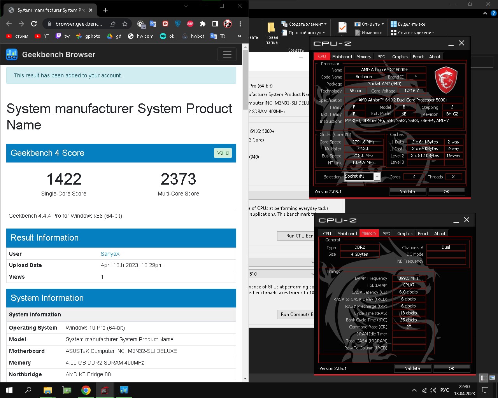Open Bench tab in upper CPU-Z
The width and height of the screenshot is (498, 398).
pos(419,57)
